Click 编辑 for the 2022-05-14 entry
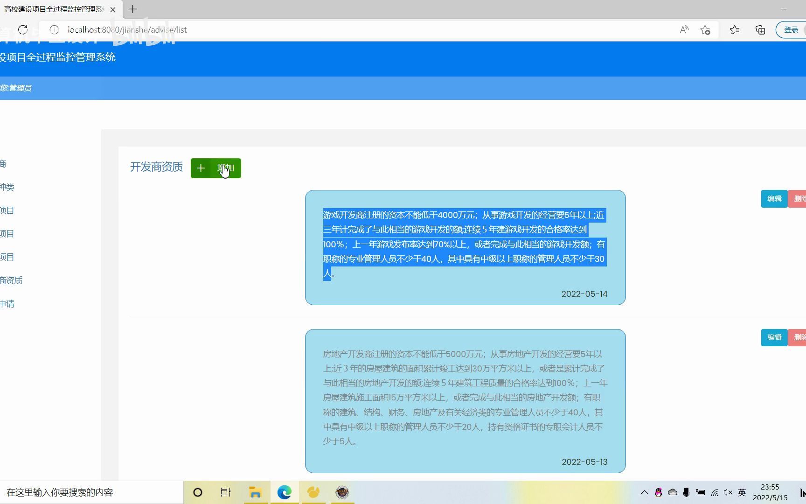 [x=774, y=199]
